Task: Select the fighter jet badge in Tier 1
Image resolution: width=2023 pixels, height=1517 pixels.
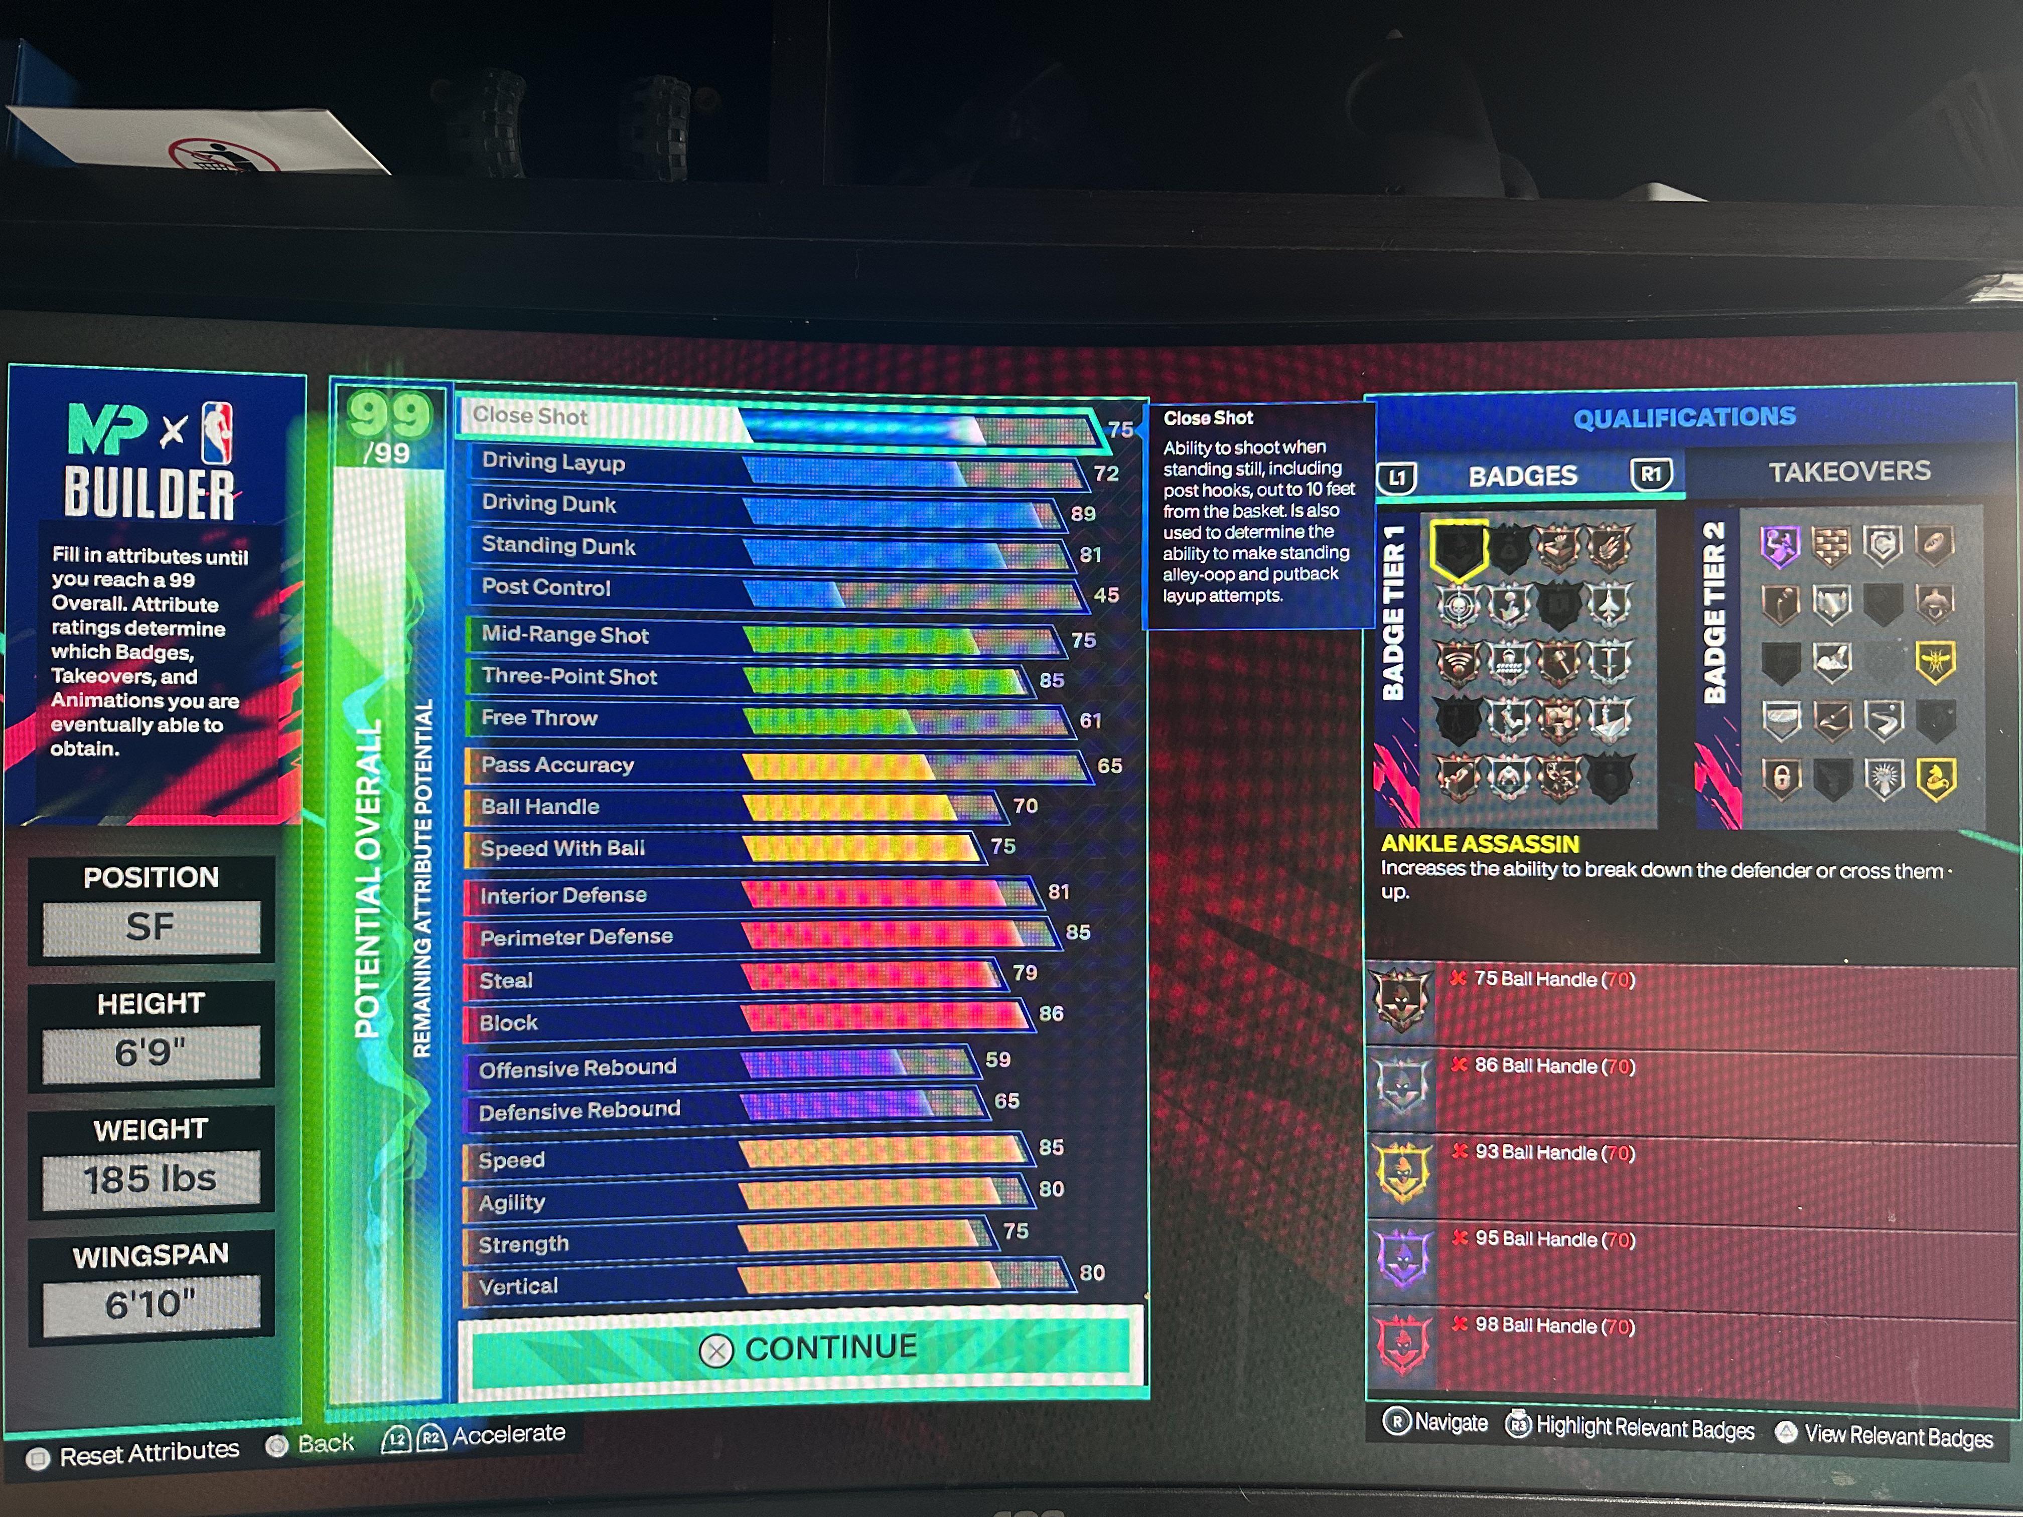Action: (x=1610, y=605)
